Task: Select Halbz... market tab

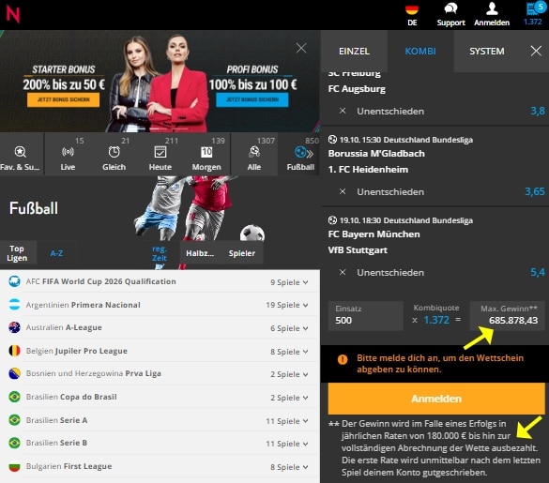Action: [200, 253]
